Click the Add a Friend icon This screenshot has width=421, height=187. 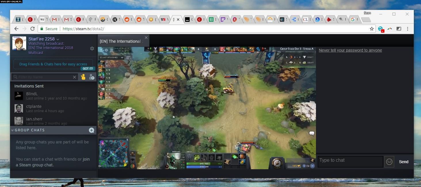pos(92,77)
